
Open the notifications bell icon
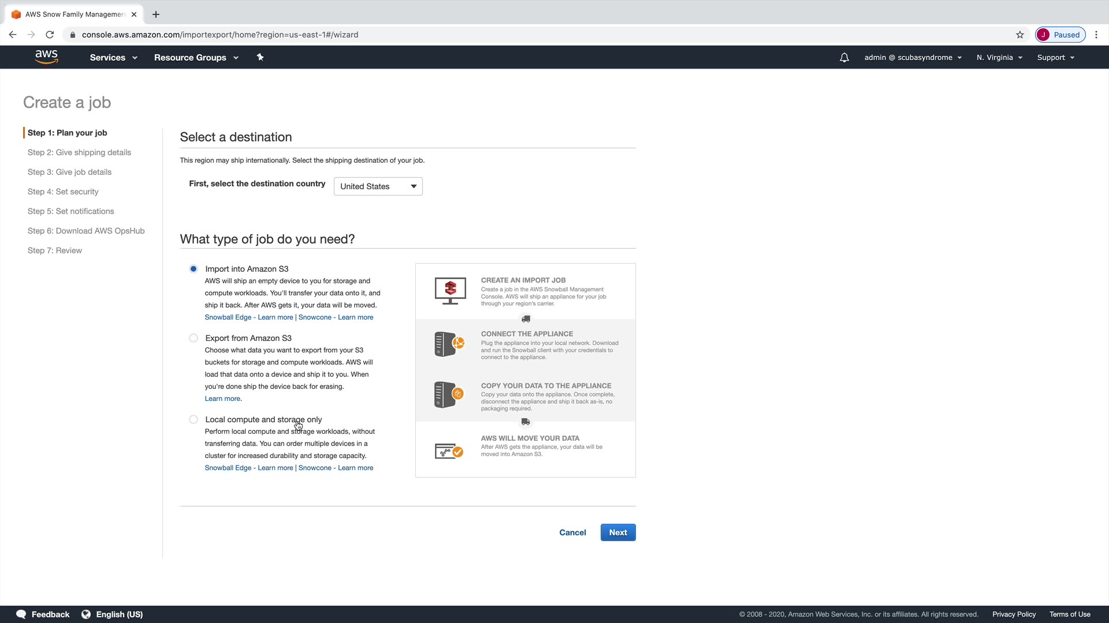(x=844, y=58)
